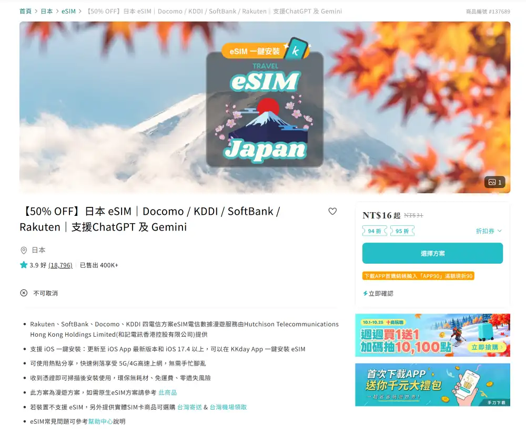Click the 不可取消 circled-x icon
The width and height of the screenshot is (526, 438).
[x=24, y=293]
